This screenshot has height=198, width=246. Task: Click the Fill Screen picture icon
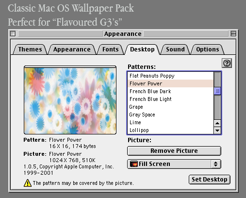pyautogui.click(x=134, y=164)
